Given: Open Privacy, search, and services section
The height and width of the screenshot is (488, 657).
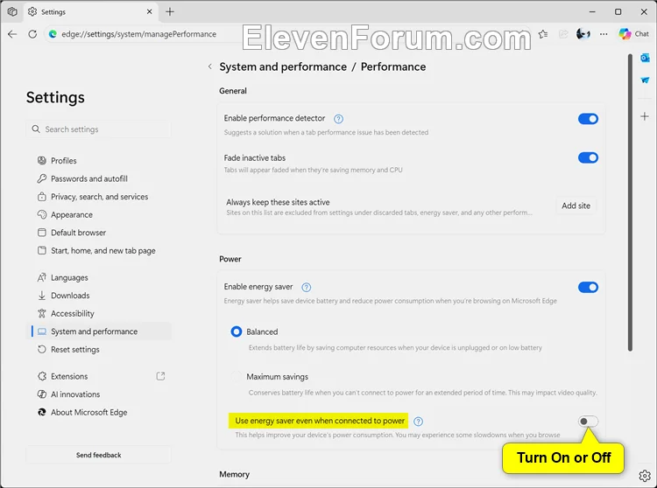Looking at the screenshot, I should 99,197.
